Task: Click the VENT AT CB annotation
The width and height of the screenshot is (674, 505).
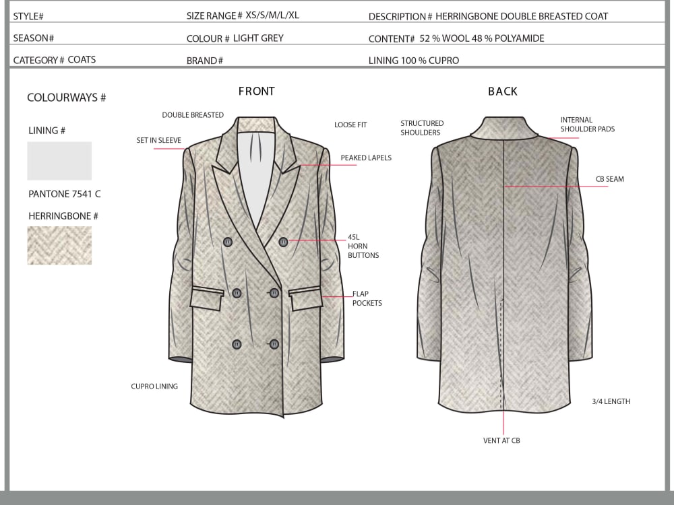Action: point(501,440)
